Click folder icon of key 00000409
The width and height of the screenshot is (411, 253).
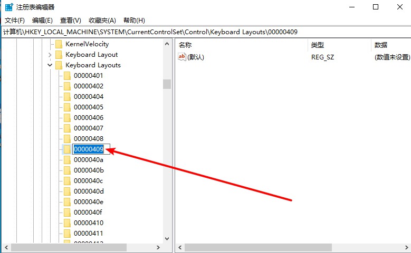pyautogui.click(x=67, y=149)
